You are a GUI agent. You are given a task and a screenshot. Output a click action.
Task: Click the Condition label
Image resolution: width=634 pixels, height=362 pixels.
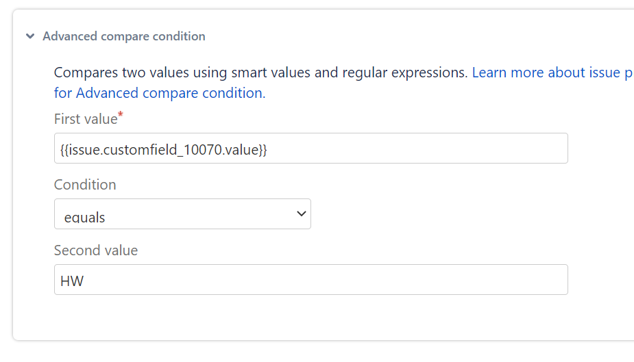pyautogui.click(x=85, y=185)
